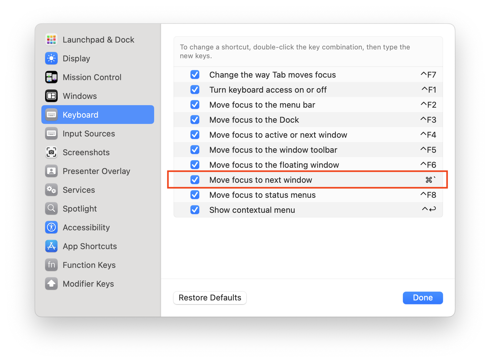Select the Services gears icon
490x363 pixels.
click(x=51, y=190)
